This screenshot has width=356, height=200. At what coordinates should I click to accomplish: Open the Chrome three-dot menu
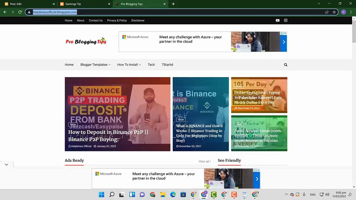pos(351,12)
